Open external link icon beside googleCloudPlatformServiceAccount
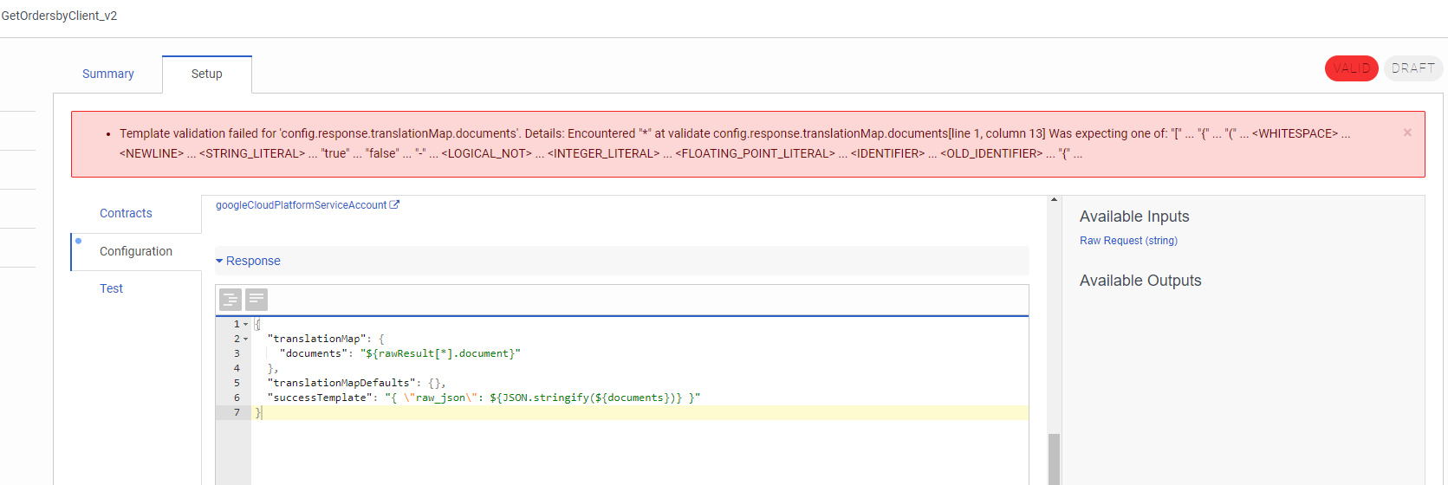The image size is (1448, 485). point(395,205)
